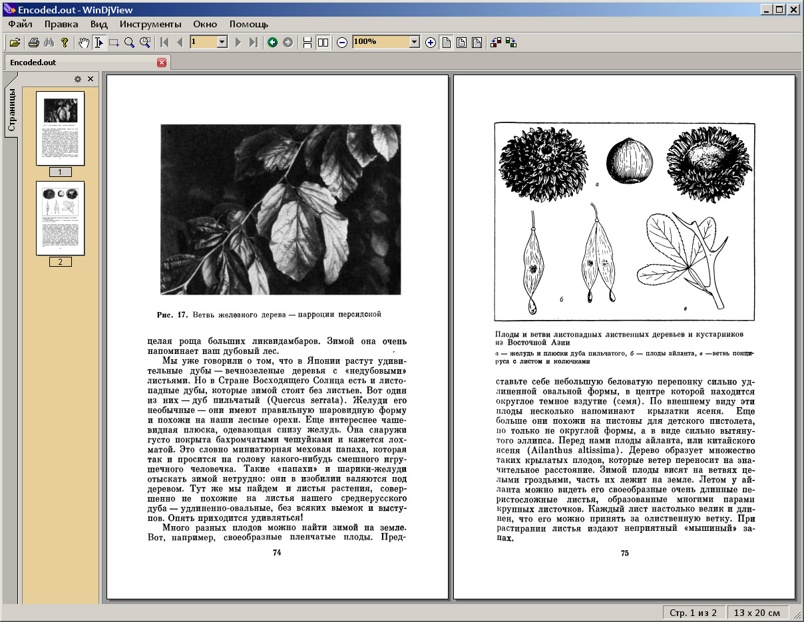Close the Encoded.out tab
The width and height of the screenshot is (804, 622).
pos(161,63)
